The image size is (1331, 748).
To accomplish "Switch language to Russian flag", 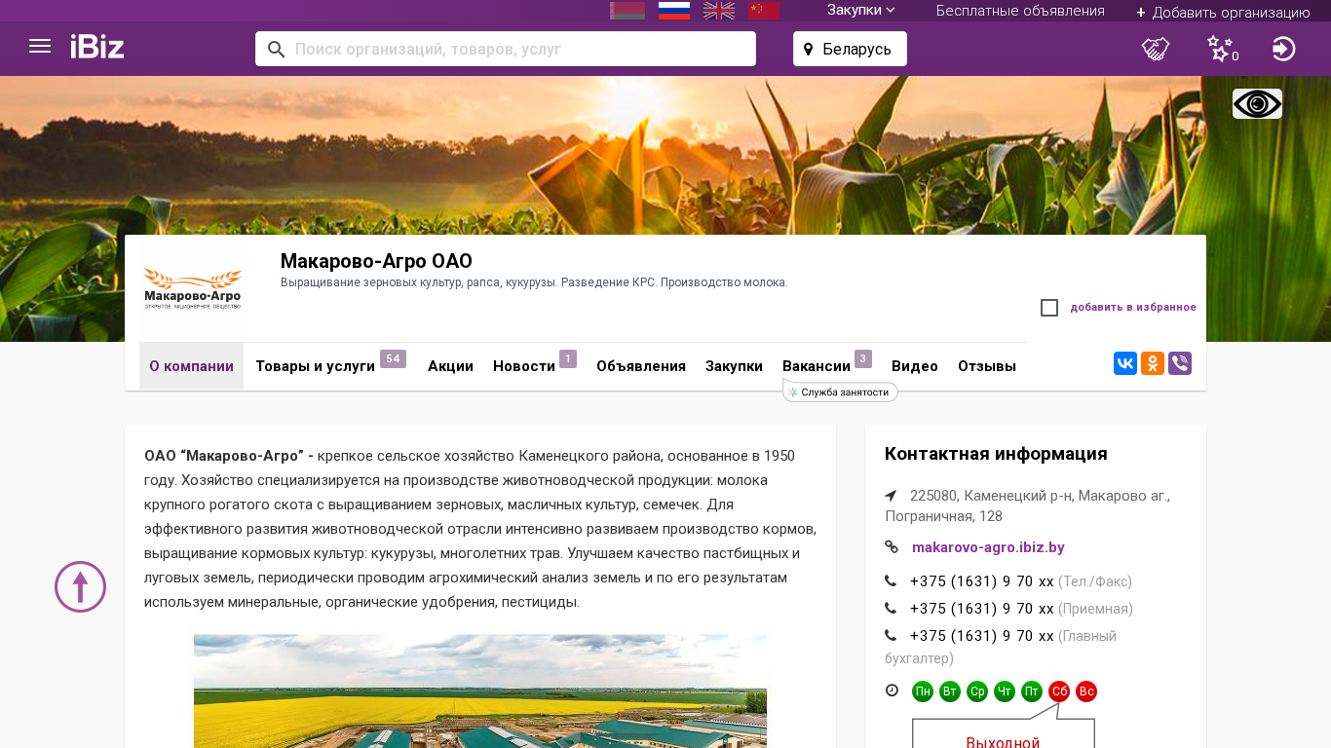I will (x=674, y=11).
